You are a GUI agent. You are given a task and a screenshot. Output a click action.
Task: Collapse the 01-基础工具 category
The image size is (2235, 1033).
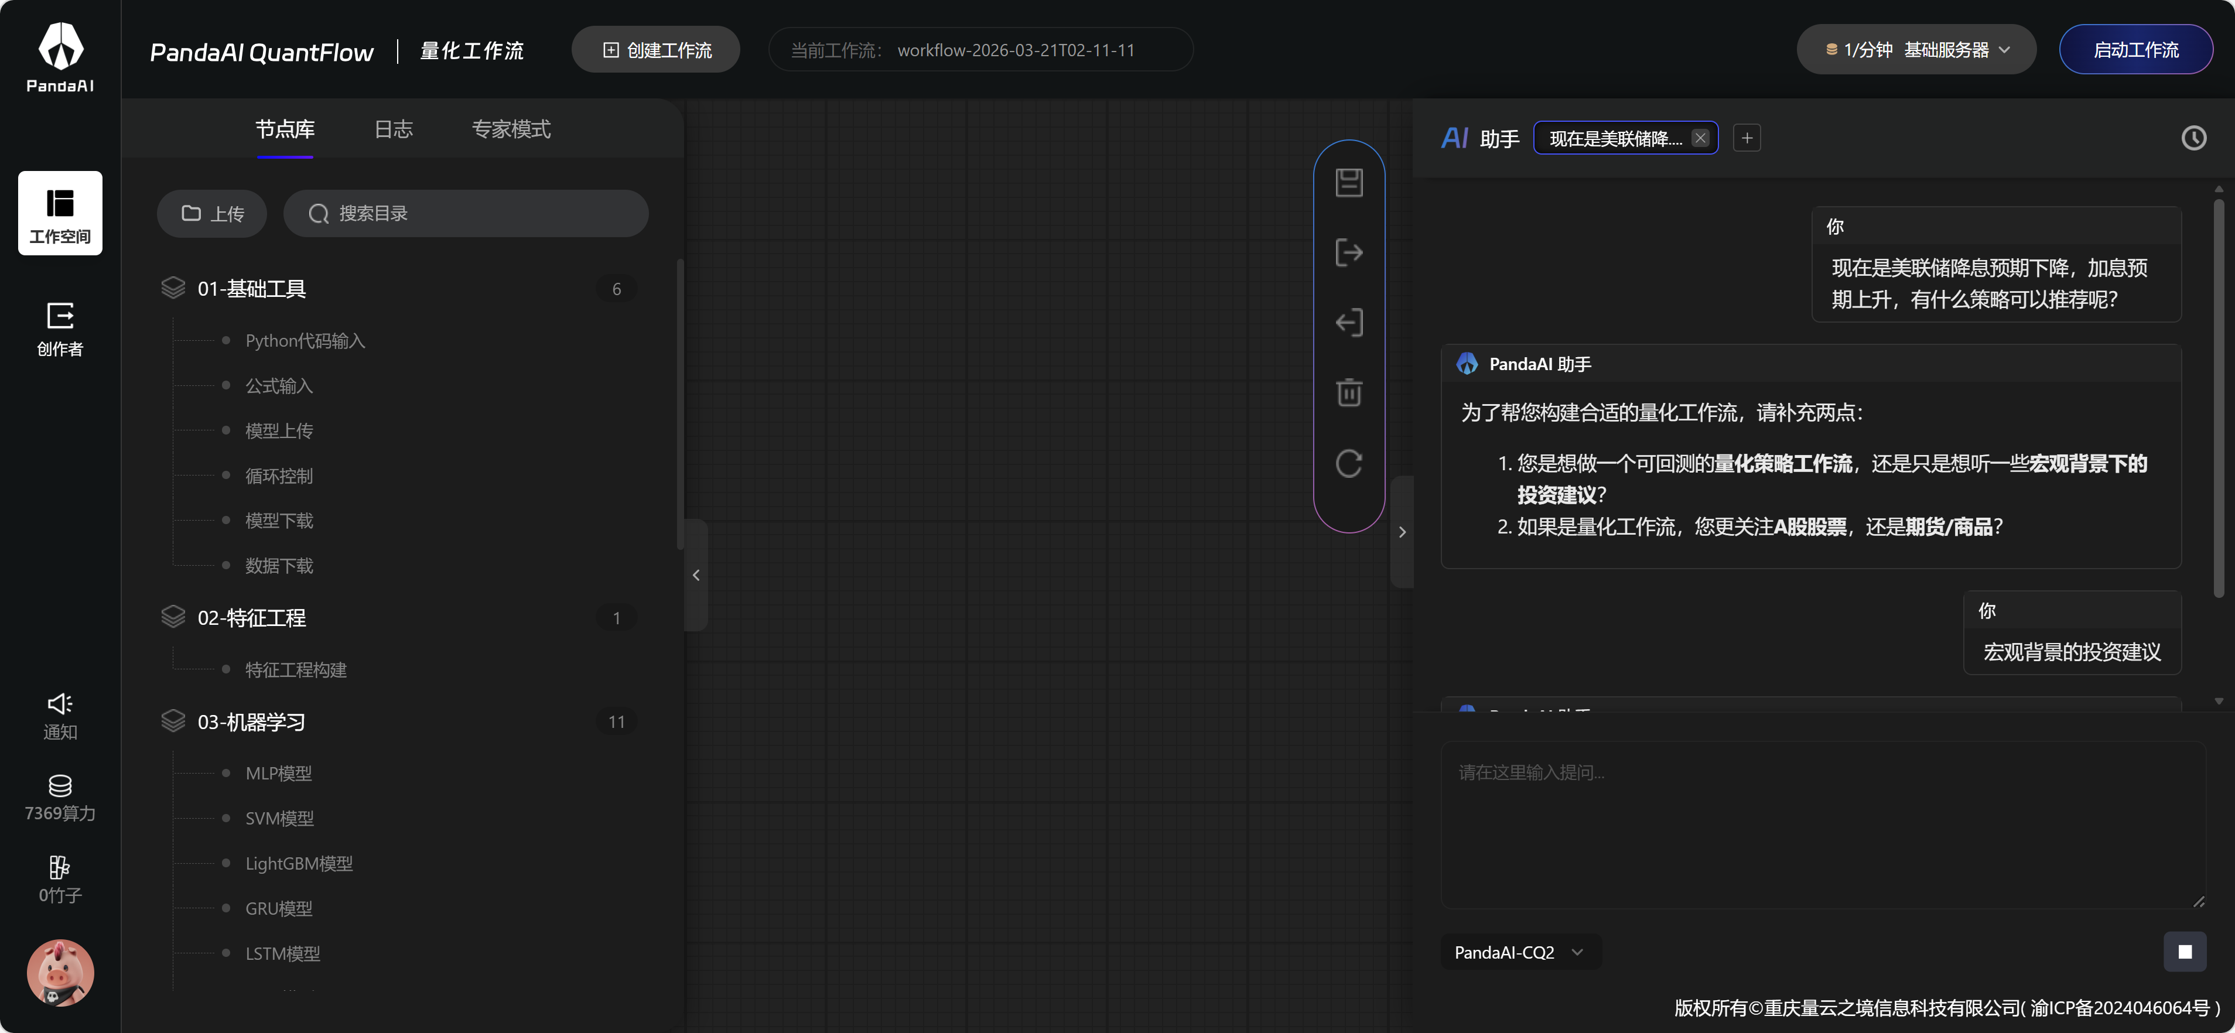point(399,289)
